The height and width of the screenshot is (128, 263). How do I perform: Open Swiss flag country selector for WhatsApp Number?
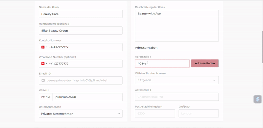44,64
